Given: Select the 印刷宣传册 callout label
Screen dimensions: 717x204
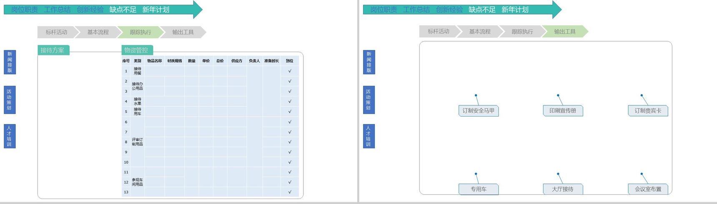Looking at the screenshot, I should 563,111.
